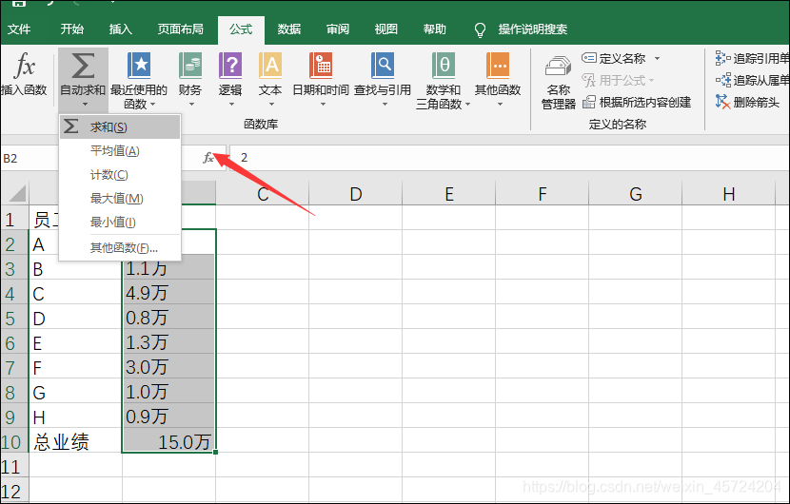This screenshot has height=504, width=790.
Task: Select Sum 求和(S) from AutoSum menu
Action: (120, 126)
